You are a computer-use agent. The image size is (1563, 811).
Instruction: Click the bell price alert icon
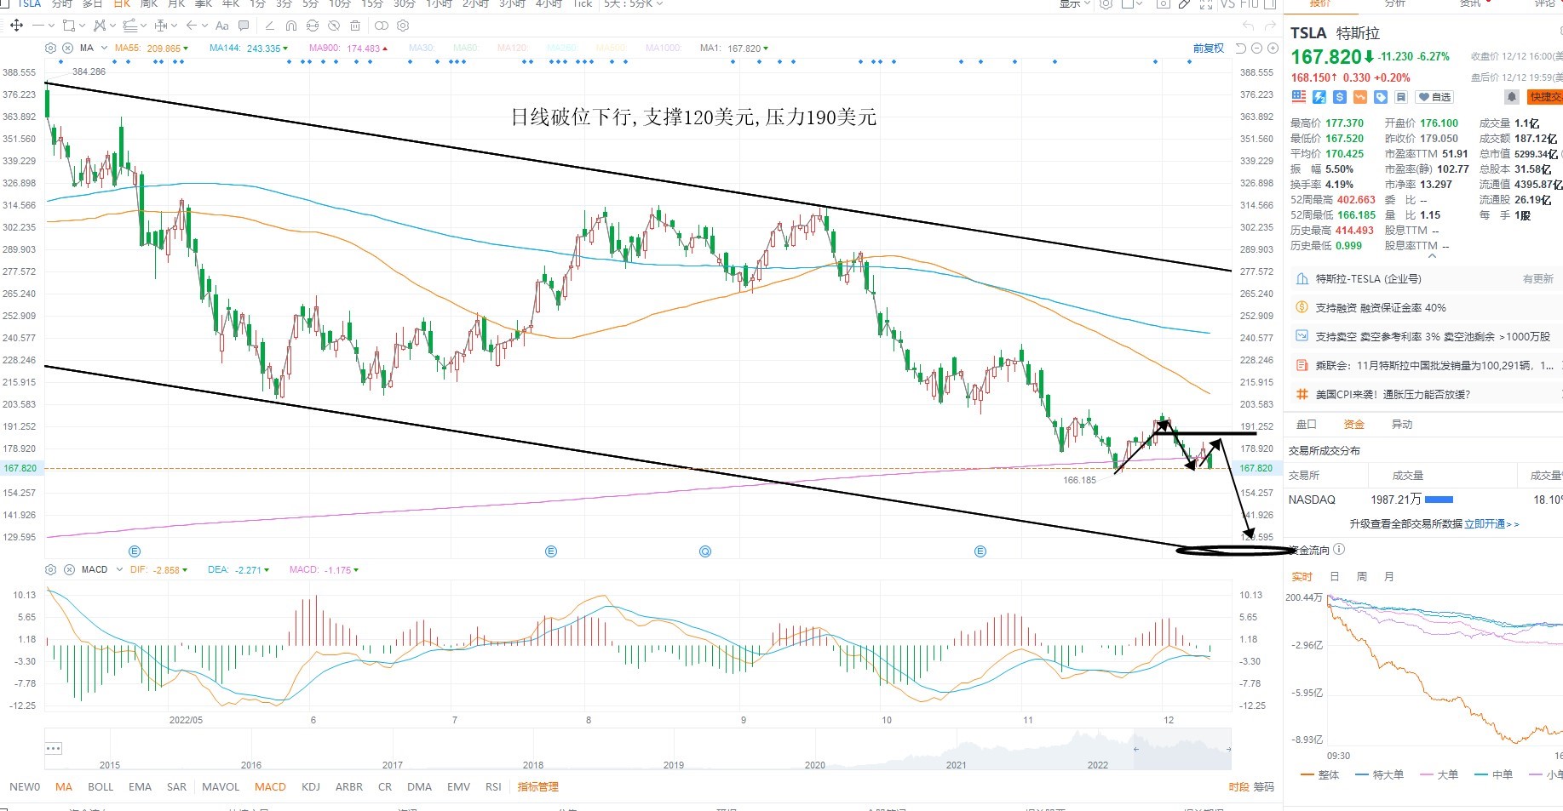coord(1512,97)
